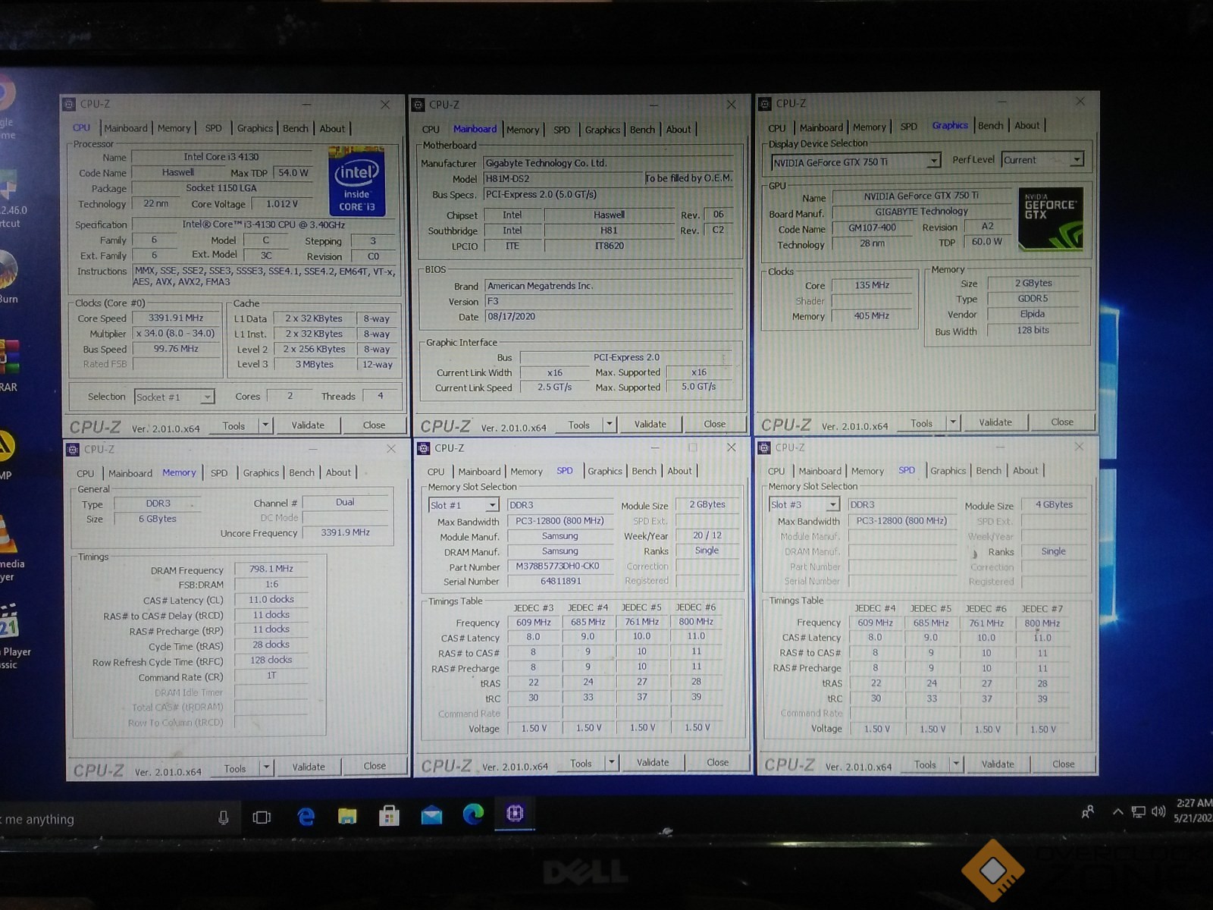Screen dimensions: 1213x910
Task: Expand Tools arrow in the Mainboard window
Action: (x=610, y=424)
